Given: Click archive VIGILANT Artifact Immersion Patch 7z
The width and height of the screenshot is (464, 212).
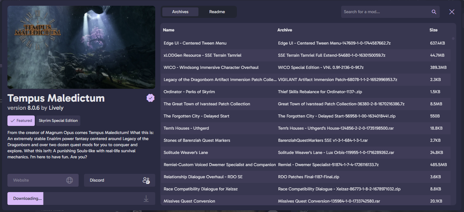Looking at the screenshot, I should 337,80.
